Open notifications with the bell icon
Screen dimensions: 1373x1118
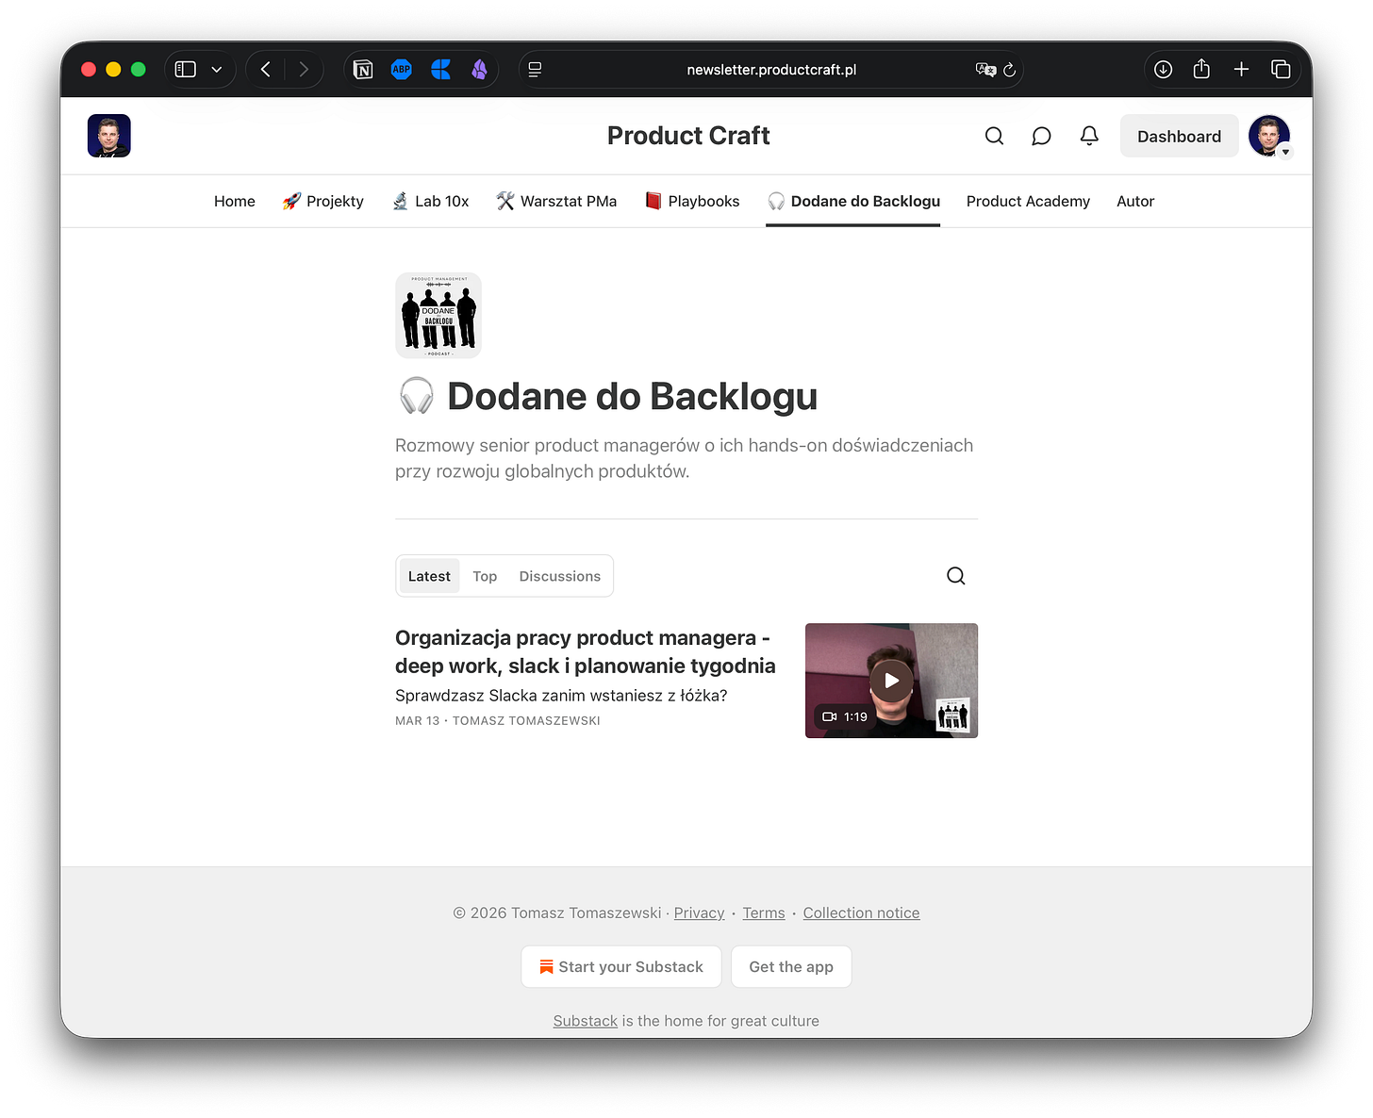1089,137
